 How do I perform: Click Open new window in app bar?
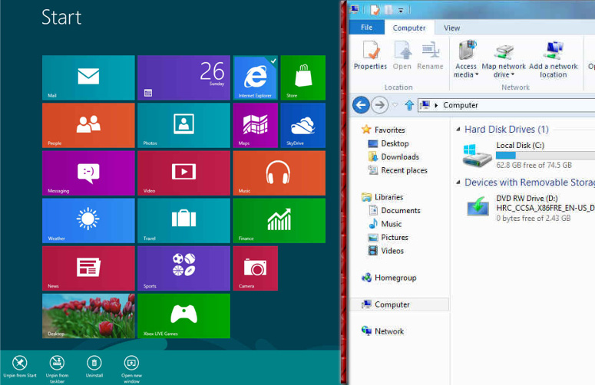click(132, 370)
